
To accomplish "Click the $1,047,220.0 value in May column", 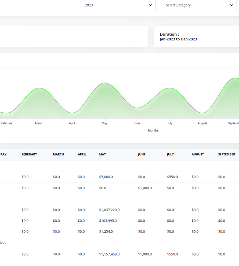I will (x=109, y=210).
